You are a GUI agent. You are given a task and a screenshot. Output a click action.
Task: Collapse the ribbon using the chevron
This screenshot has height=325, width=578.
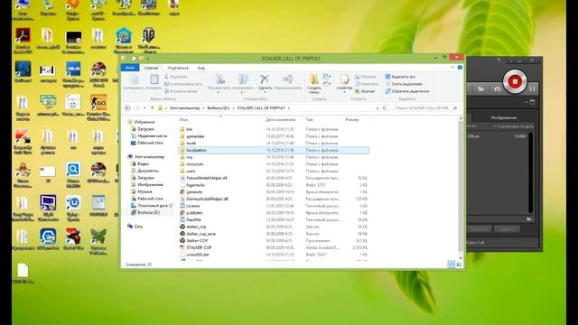452,68
